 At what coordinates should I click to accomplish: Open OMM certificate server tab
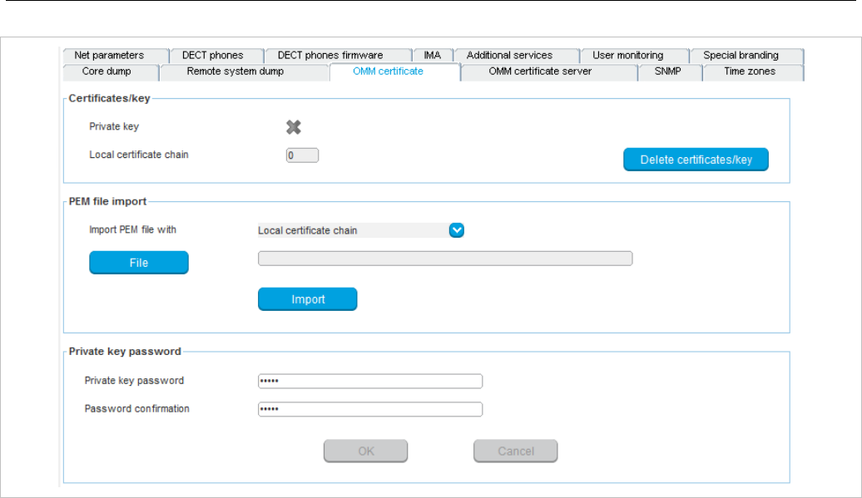tap(548, 72)
